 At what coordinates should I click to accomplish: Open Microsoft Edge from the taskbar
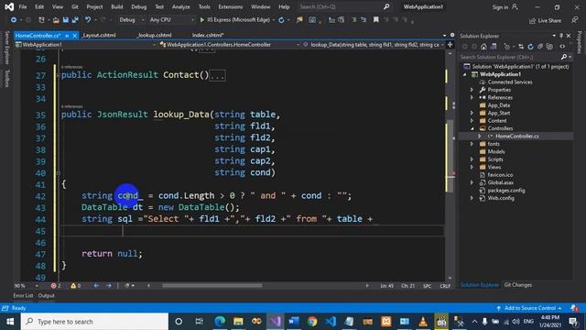click(x=220, y=322)
